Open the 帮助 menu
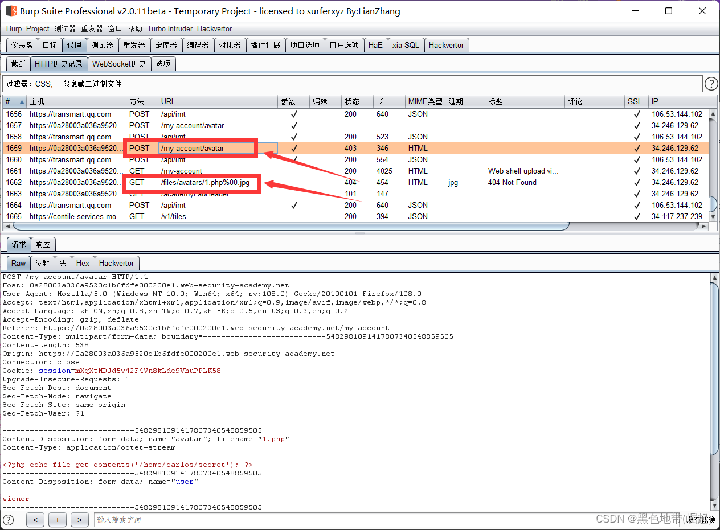The height and width of the screenshot is (530, 720). [x=135, y=28]
